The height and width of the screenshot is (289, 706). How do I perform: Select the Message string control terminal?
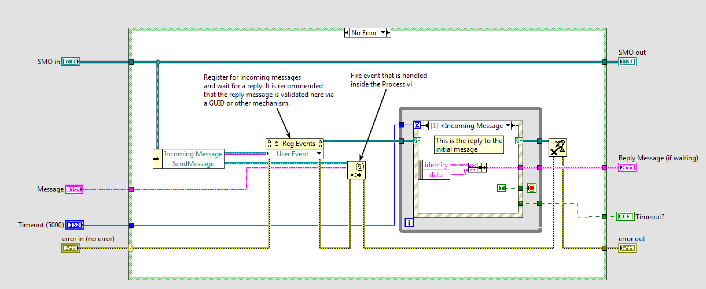(x=74, y=189)
